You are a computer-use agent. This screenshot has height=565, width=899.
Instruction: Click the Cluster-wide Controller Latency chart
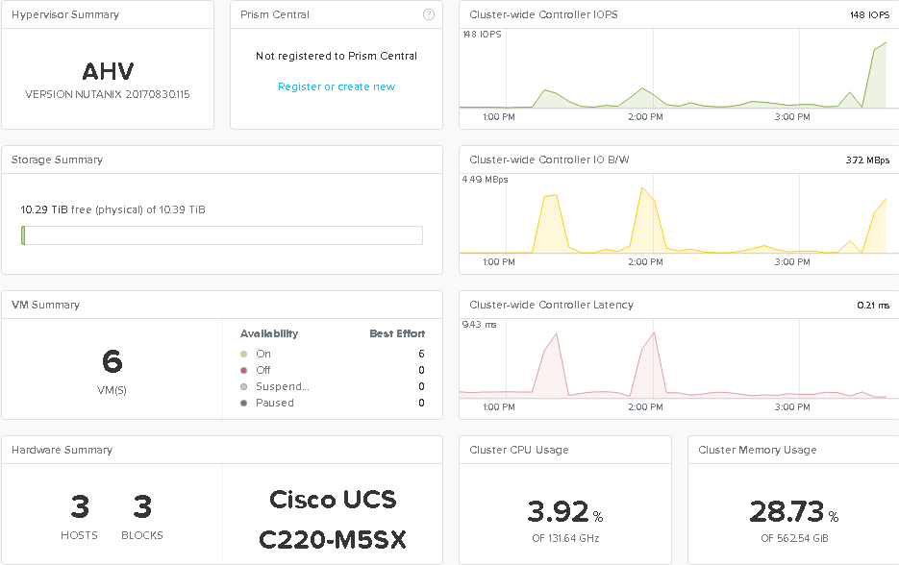click(673, 365)
